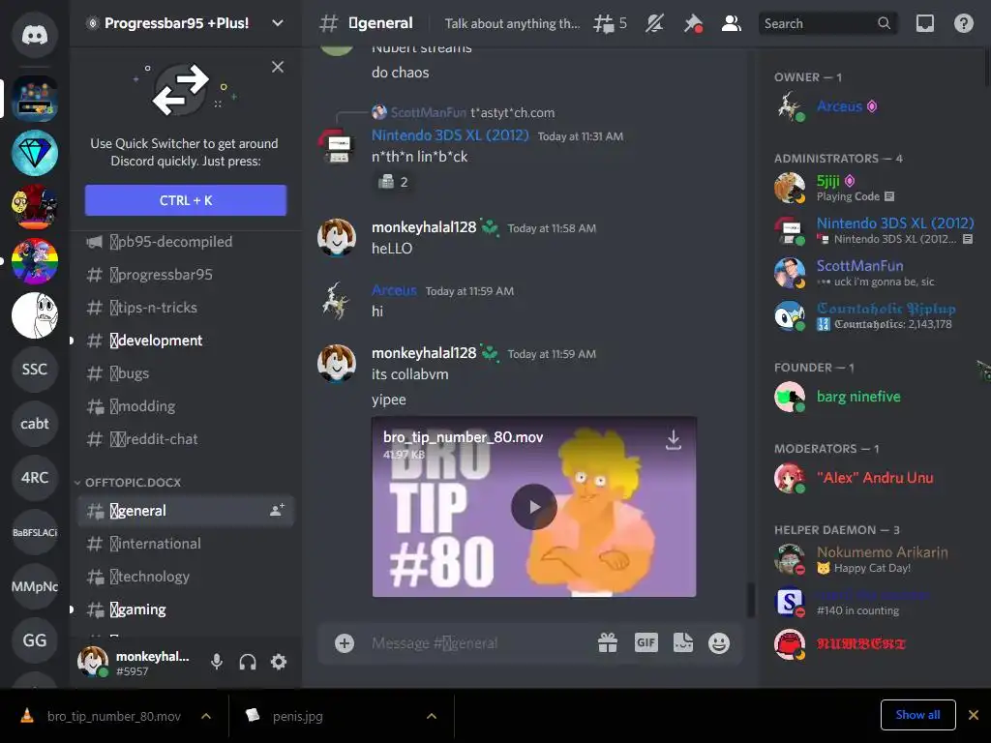This screenshot has height=743, width=991.
Task: Open the modding channel
Action: click(185, 406)
